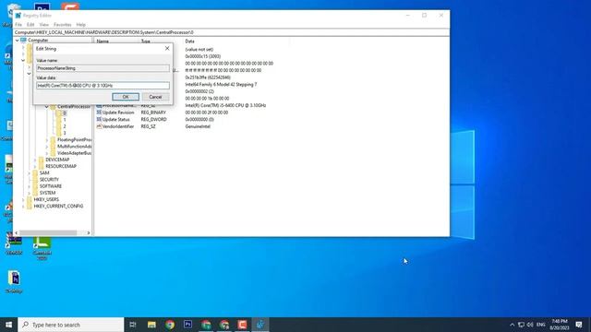Select the Update Status value name
591x332 pixels.
pos(115,119)
